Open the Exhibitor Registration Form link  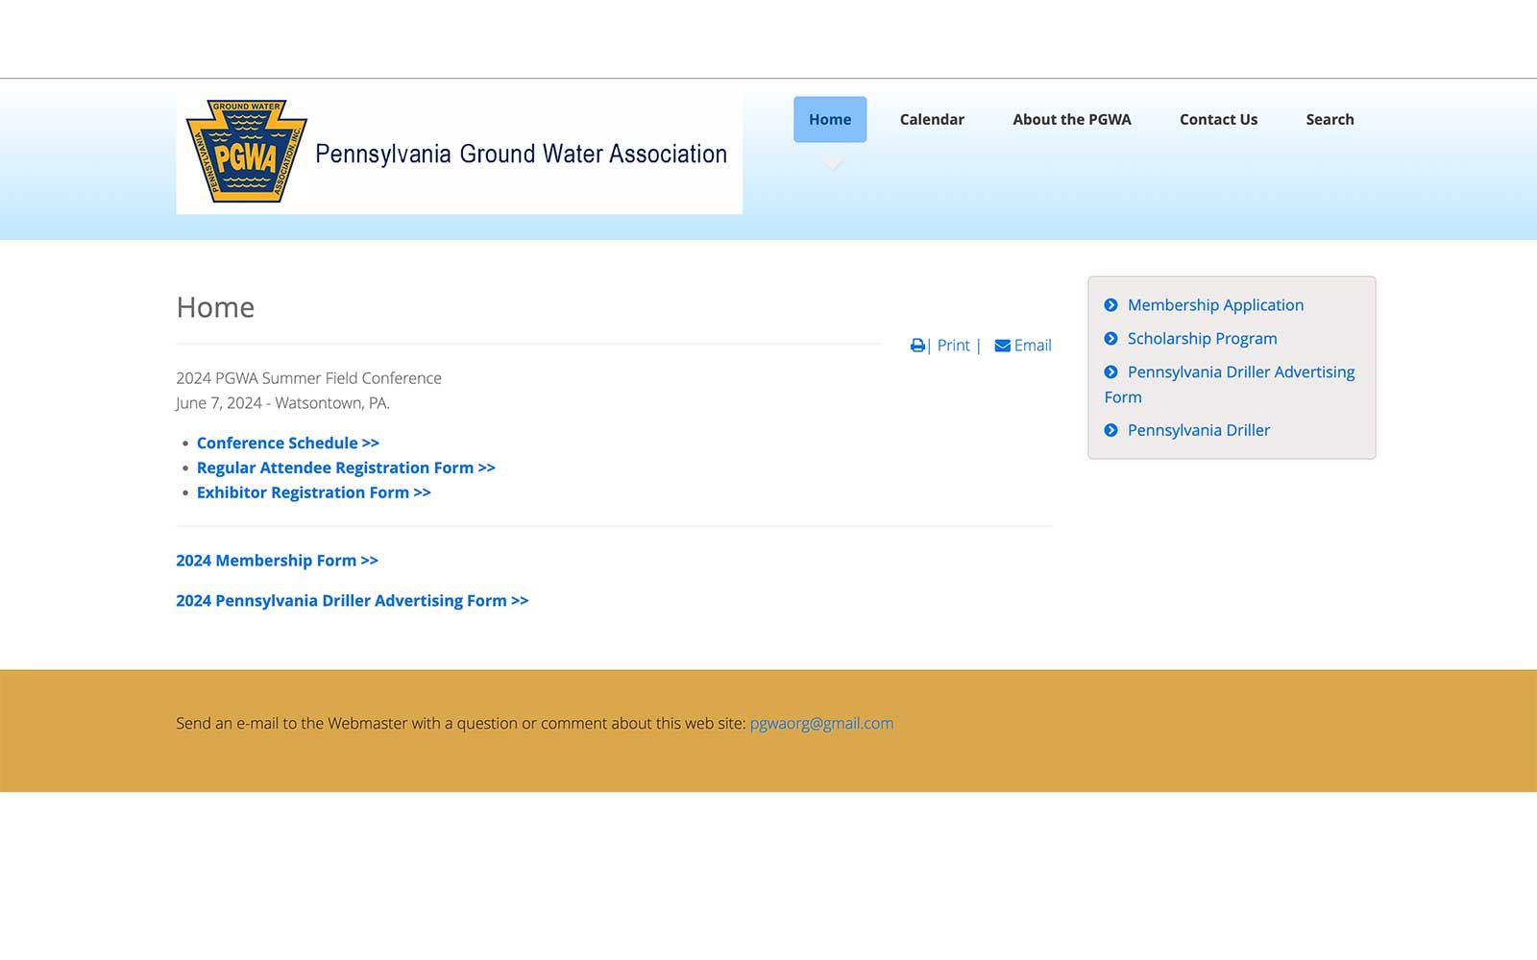[313, 492]
